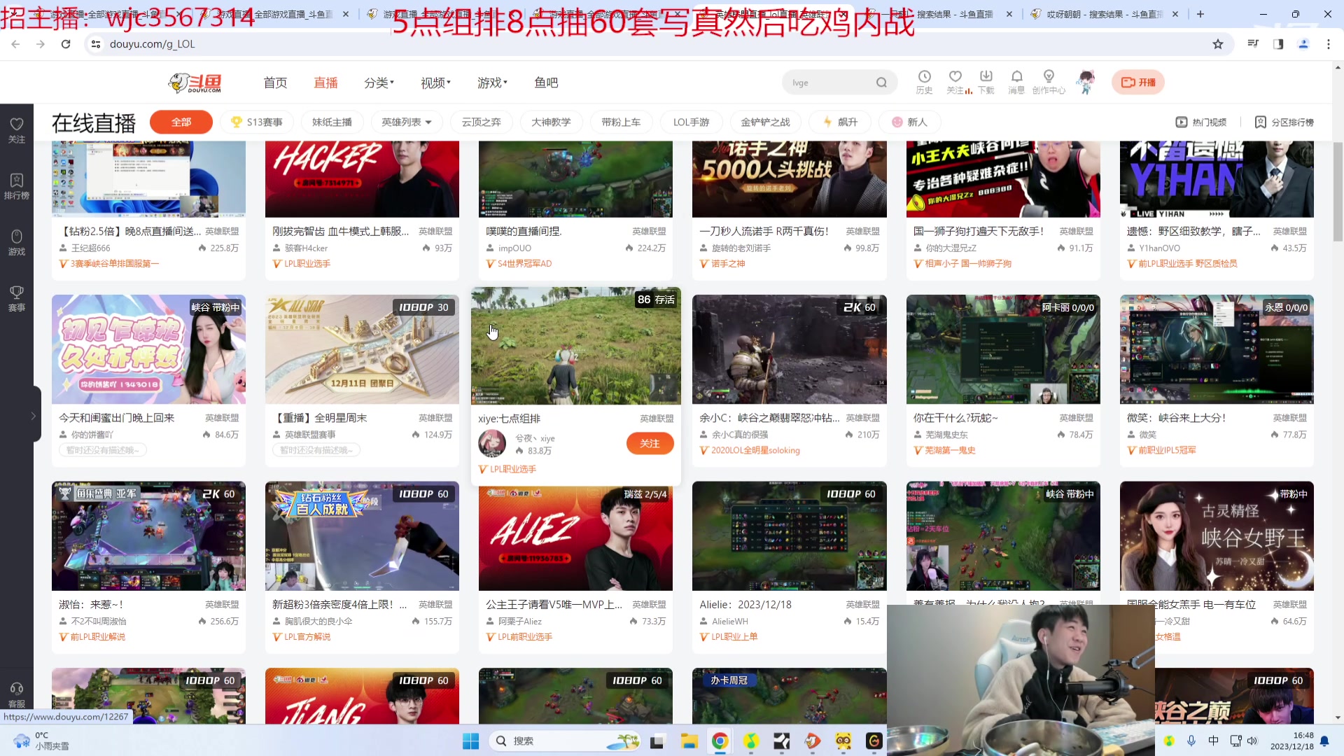Expand the 英雄列表 dropdown filter
Image resolution: width=1344 pixels, height=756 pixels.
407,122
